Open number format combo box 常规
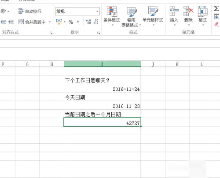Viewport: 220px width, 178px height. [x=77, y=11]
